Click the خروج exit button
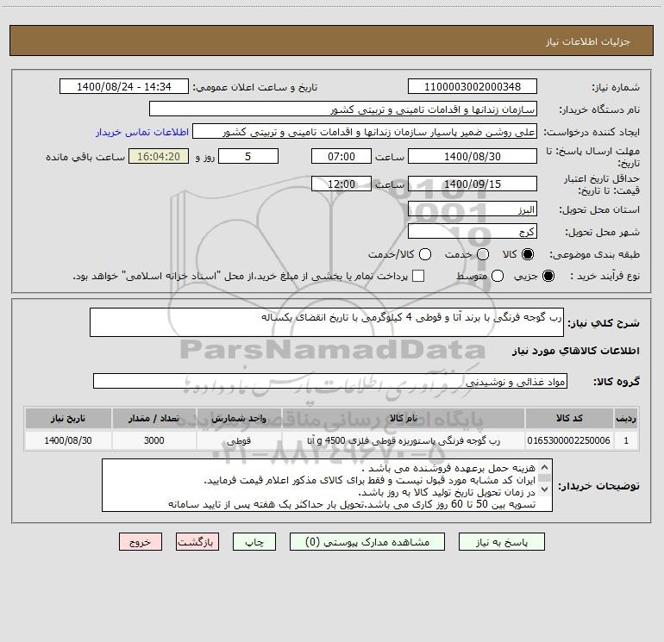This screenshot has width=664, height=642. point(141,542)
